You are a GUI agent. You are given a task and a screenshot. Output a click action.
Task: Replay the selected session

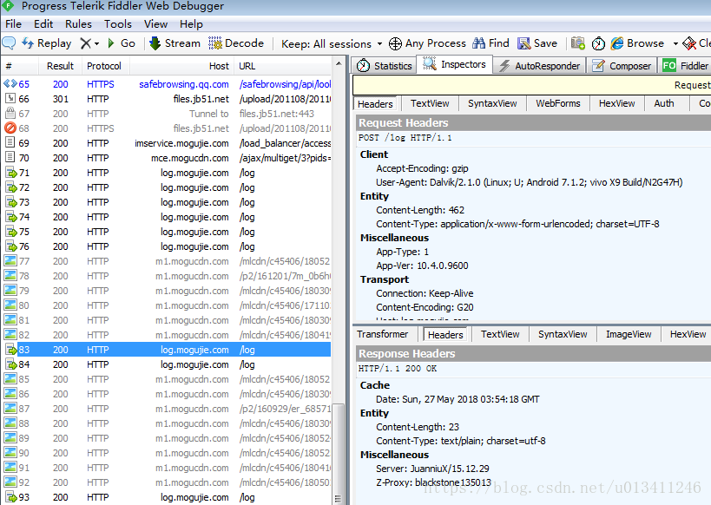click(47, 43)
